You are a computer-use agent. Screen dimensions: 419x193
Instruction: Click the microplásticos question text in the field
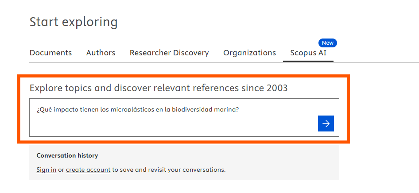point(138,109)
